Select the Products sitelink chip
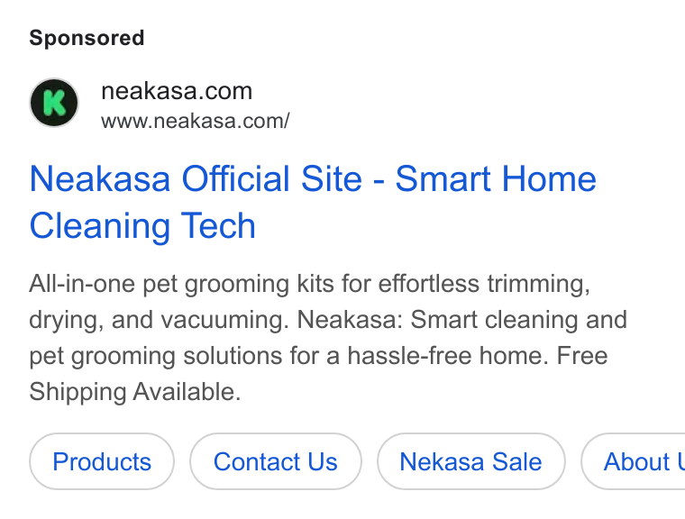This screenshot has width=685, height=519. [102, 461]
